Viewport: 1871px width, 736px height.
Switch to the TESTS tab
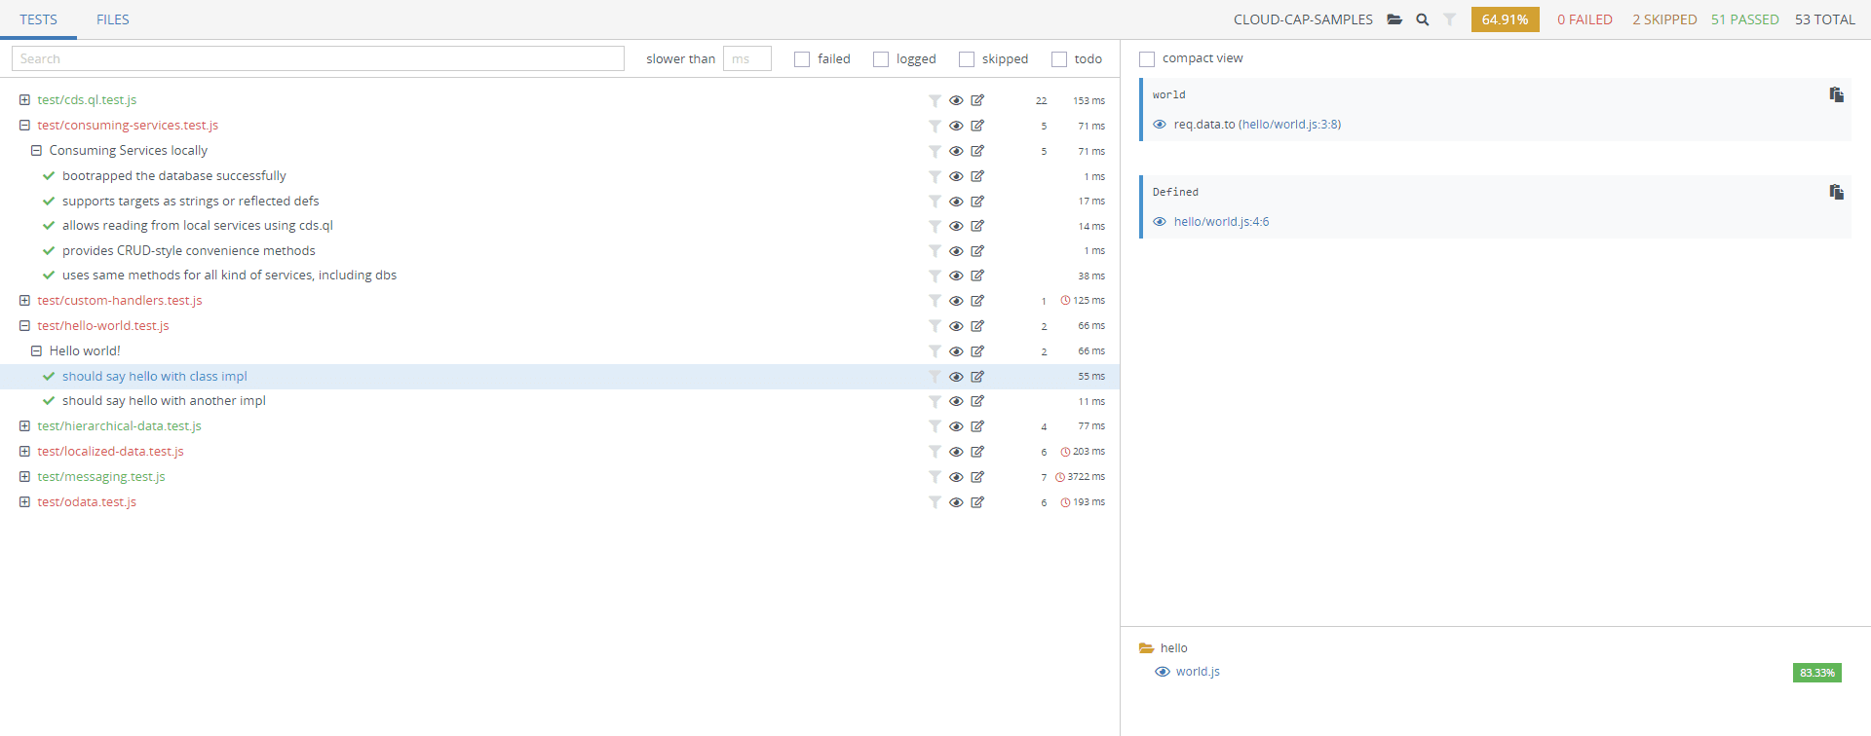pyautogui.click(x=38, y=19)
